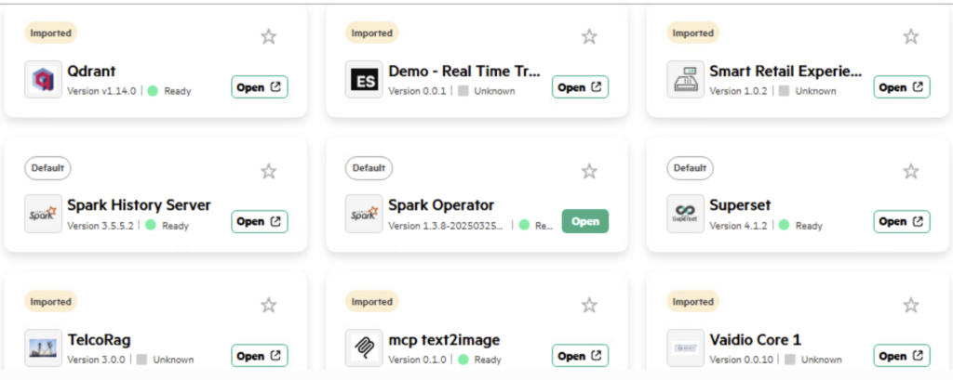Click the Smart Retail Experience register icon
The image size is (953, 380).
pos(686,80)
